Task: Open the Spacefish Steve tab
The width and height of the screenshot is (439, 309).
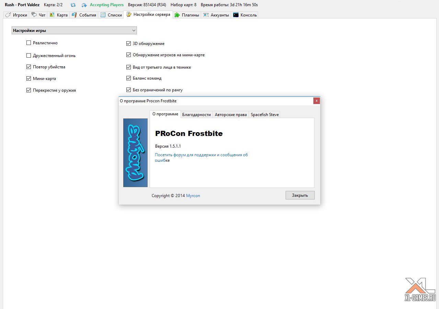Action: coord(265,115)
